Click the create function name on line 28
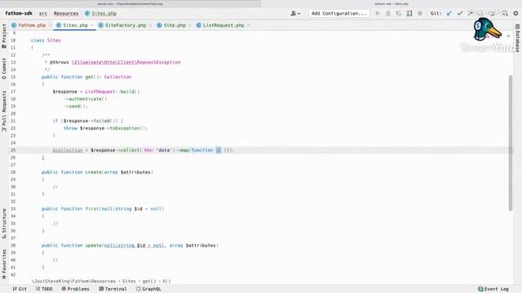522x293 pixels. click(93, 172)
